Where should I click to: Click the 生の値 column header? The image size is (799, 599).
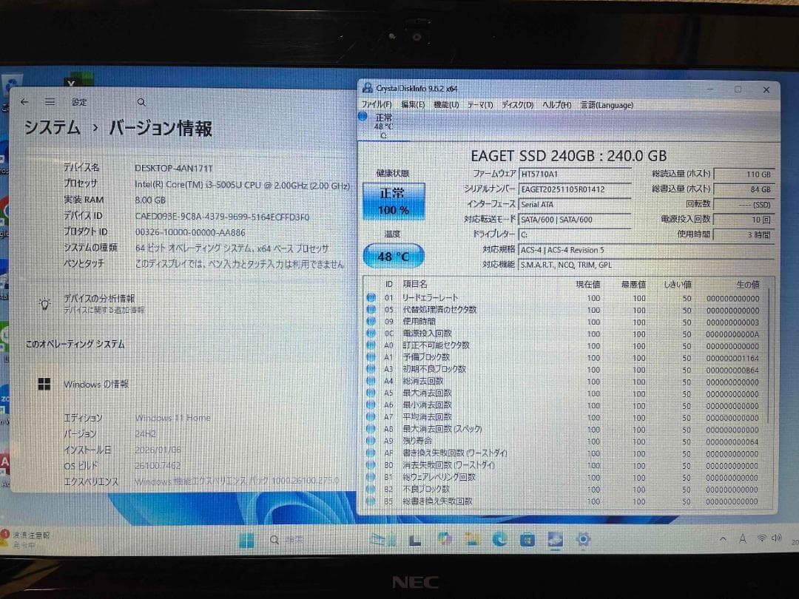[x=747, y=284]
